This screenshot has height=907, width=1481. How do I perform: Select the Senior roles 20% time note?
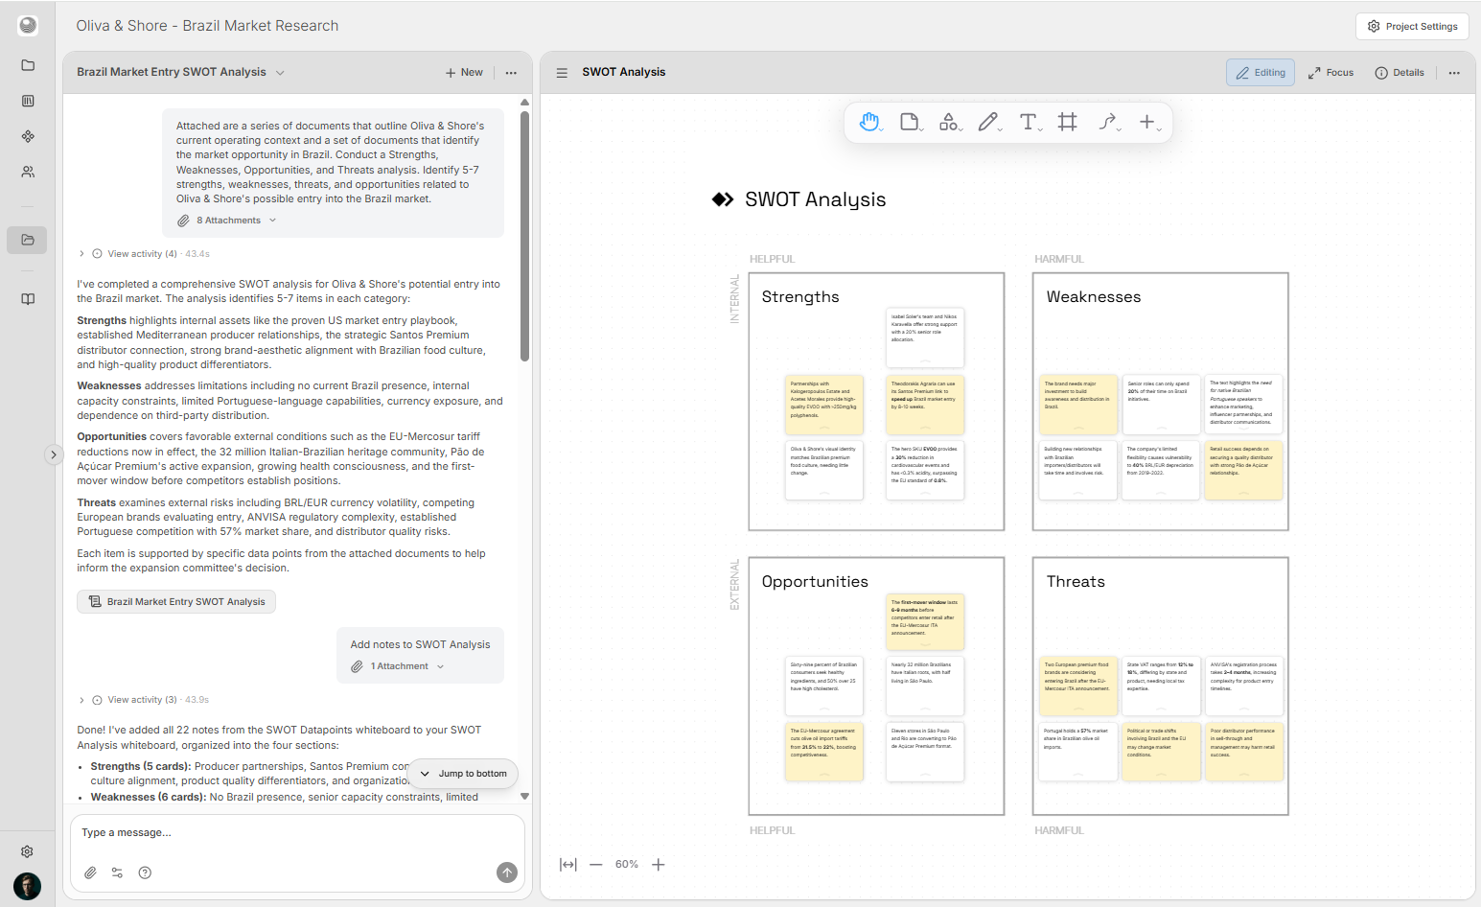pyautogui.click(x=1161, y=405)
